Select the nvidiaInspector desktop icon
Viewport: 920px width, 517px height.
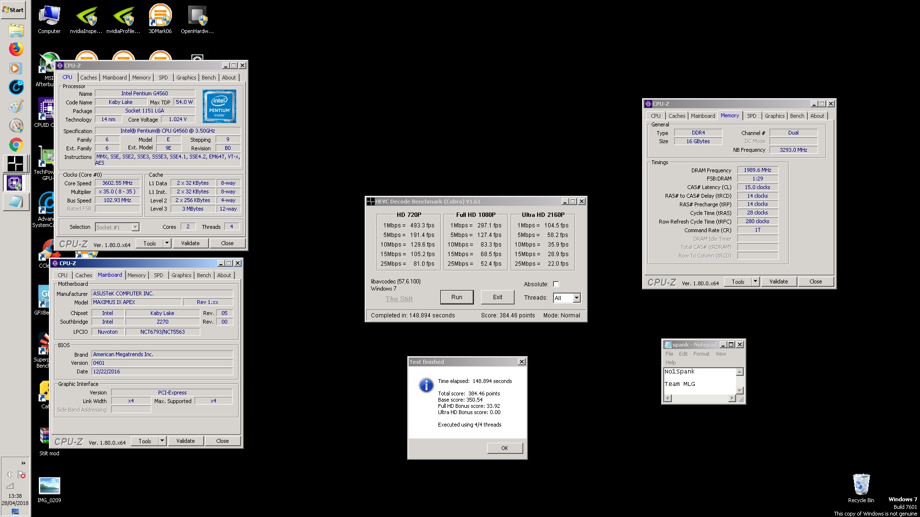pos(86,20)
